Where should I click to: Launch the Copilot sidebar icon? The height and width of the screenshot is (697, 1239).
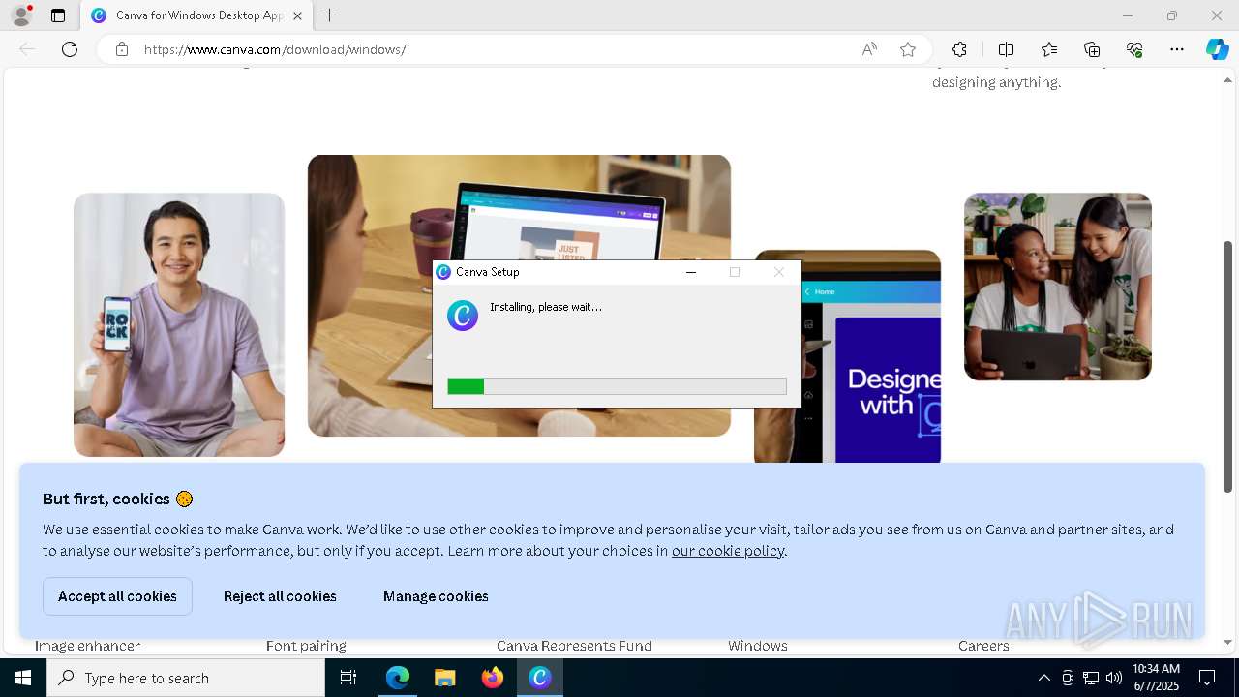click(1217, 49)
